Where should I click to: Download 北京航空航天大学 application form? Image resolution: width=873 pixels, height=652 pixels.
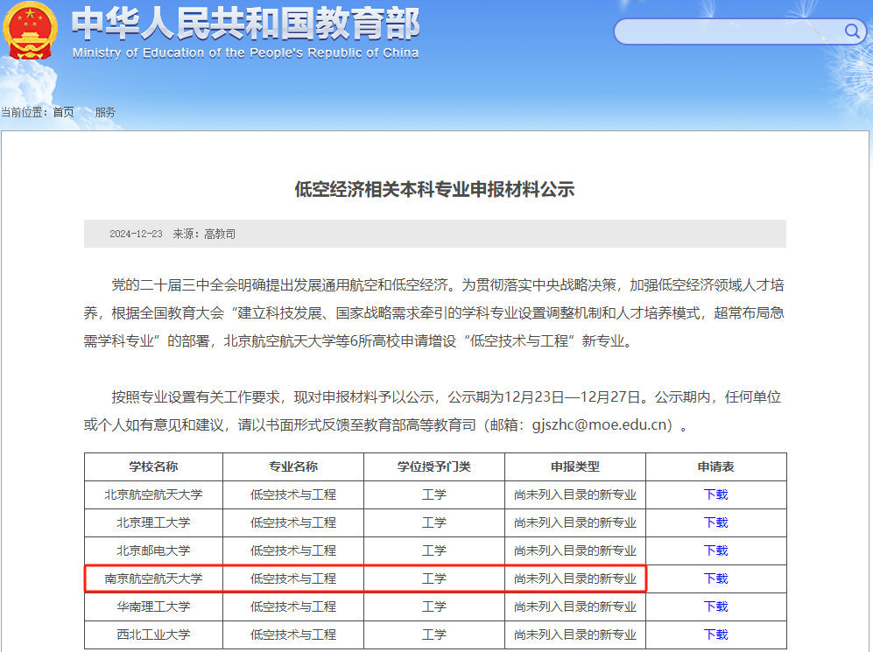click(x=715, y=494)
